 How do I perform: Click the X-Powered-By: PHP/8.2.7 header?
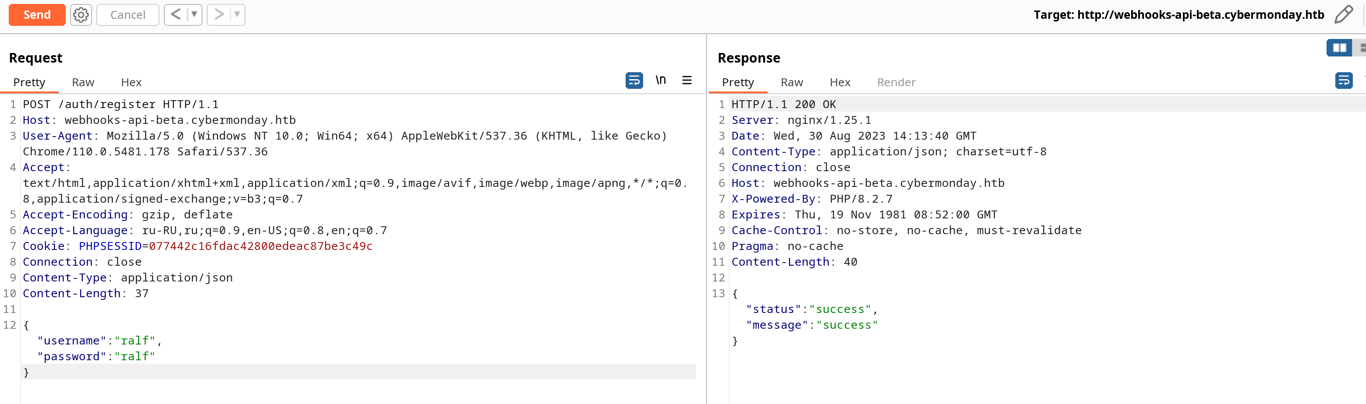click(x=812, y=199)
